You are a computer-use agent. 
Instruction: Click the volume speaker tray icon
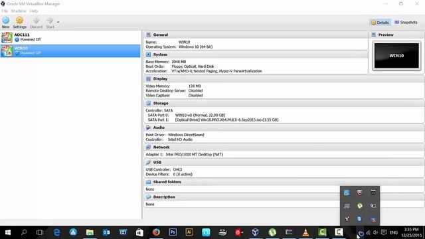[x=375, y=232]
